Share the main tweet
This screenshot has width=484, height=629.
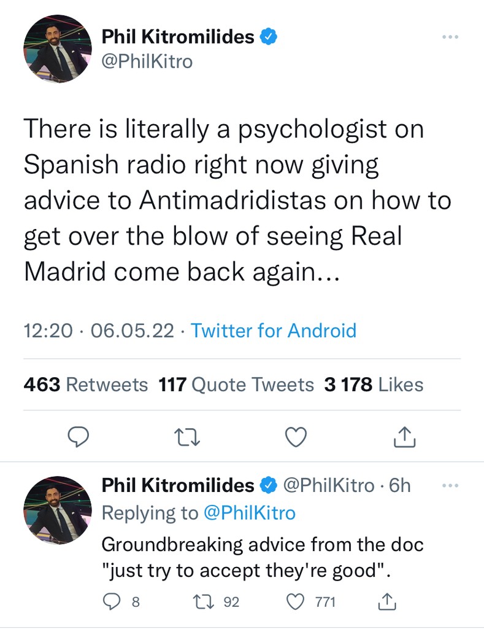[404, 437]
